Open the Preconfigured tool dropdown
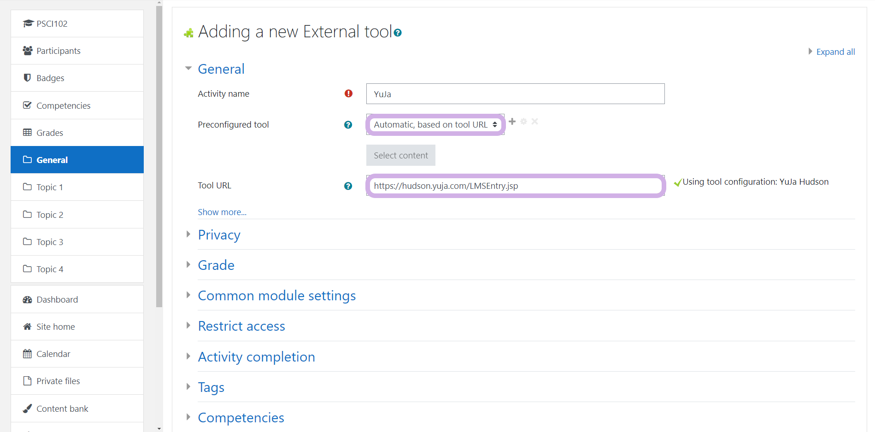Image resolution: width=875 pixels, height=432 pixels. click(x=435, y=125)
